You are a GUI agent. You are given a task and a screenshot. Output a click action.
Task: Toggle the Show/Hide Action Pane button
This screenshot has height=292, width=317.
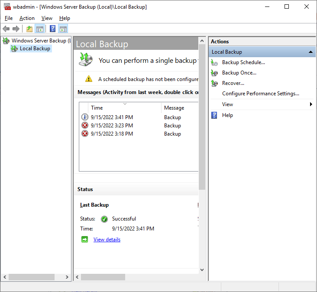(x=63, y=29)
